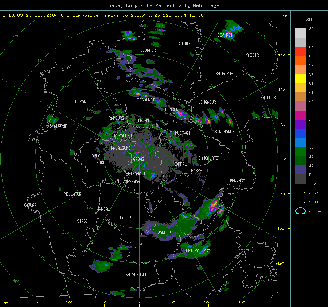
Task: Click the BADAMI city label
Action: click(x=144, y=120)
